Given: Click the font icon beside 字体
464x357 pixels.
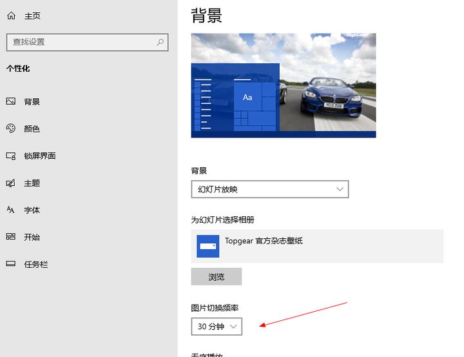Looking at the screenshot, I should coord(11,210).
